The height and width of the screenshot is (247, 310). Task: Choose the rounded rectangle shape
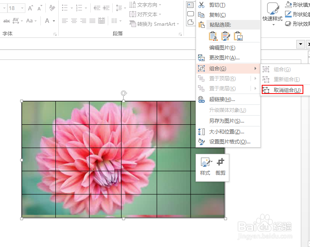pos(191,14)
